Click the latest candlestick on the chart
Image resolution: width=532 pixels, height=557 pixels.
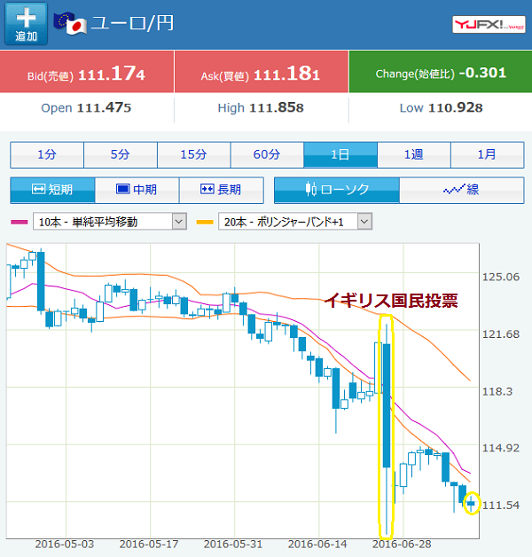(472, 504)
